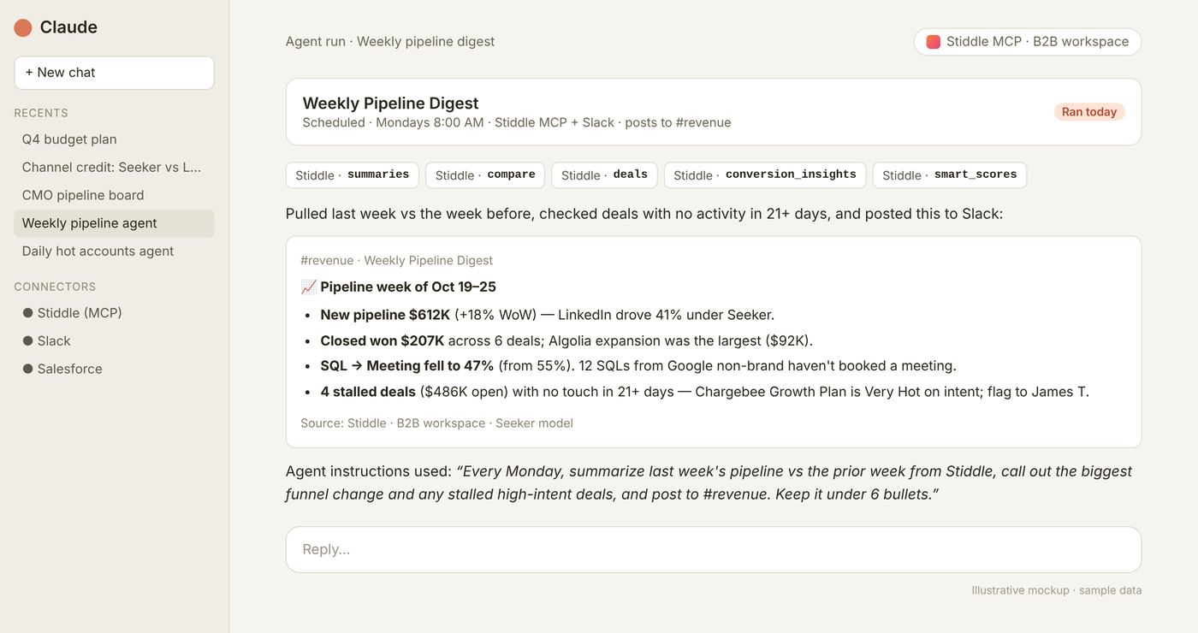Click the New pipeline $612K bullet
This screenshot has width=1198, height=633.
(547, 315)
